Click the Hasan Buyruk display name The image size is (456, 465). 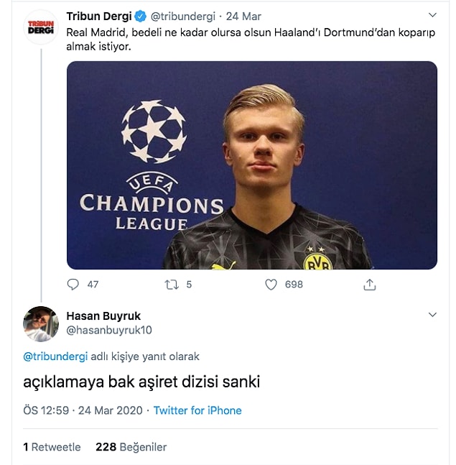pyautogui.click(x=103, y=316)
